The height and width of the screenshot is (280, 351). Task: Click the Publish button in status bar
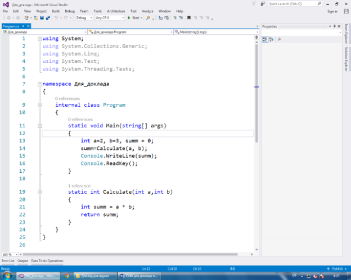337,268
